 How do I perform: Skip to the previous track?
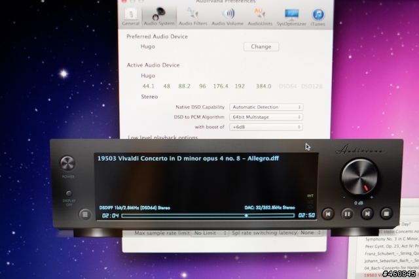(328, 214)
